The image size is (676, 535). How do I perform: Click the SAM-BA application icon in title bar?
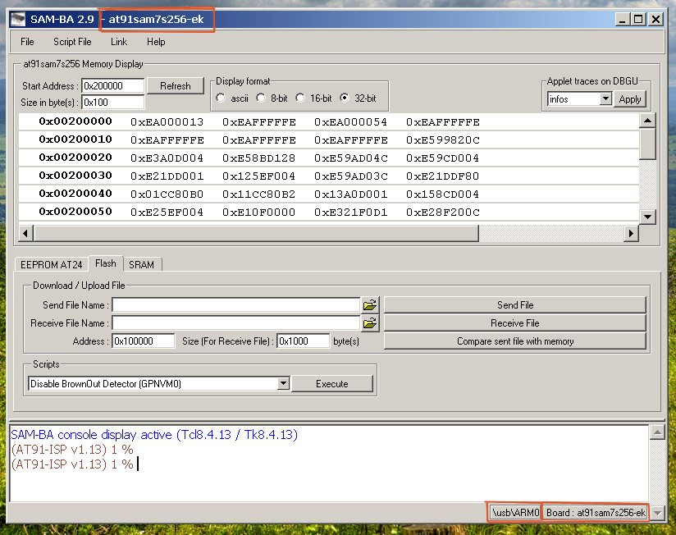point(18,18)
